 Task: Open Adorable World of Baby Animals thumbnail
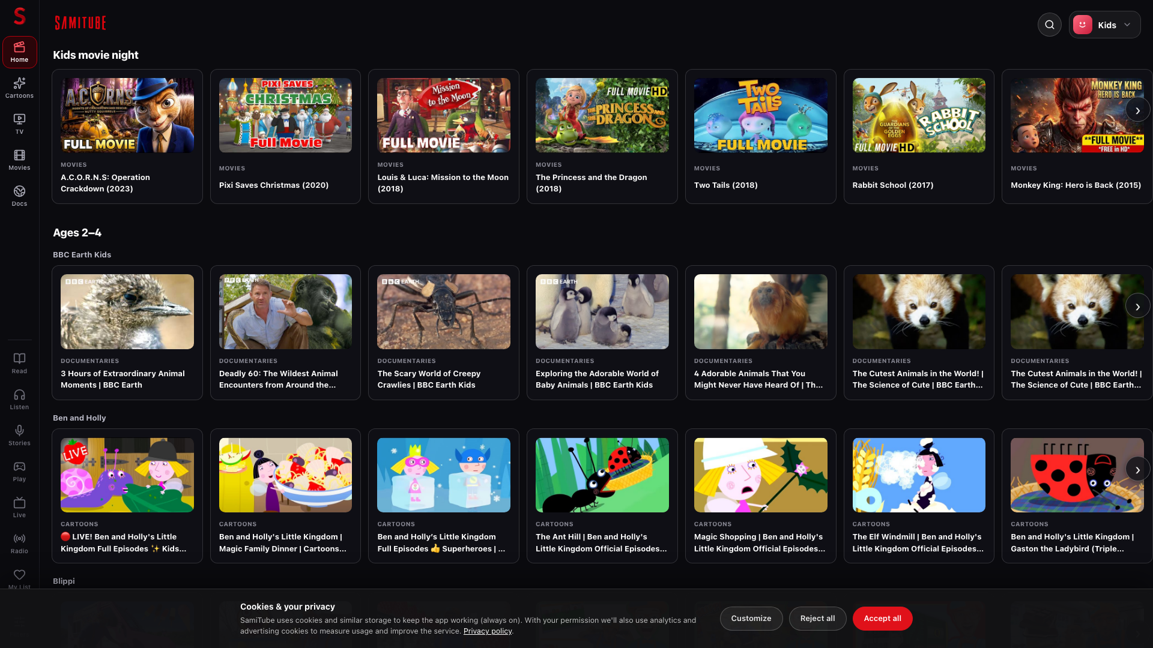point(602,312)
